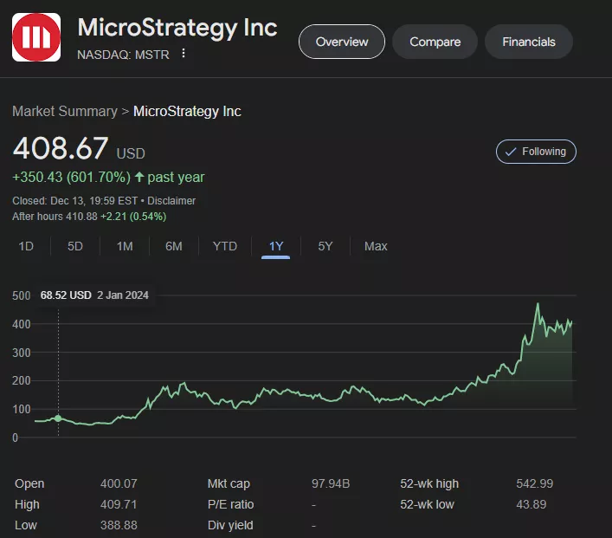This screenshot has height=538, width=612.
Task: Select the 1D chart range
Action: pos(26,246)
